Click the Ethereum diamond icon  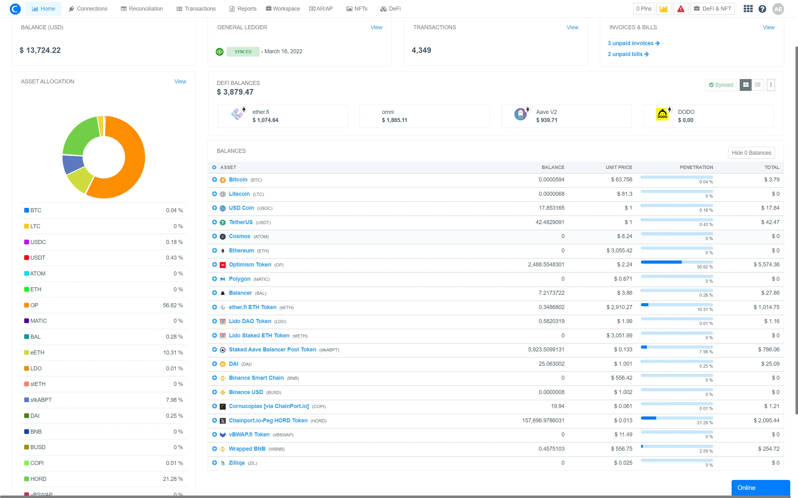(x=223, y=251)
